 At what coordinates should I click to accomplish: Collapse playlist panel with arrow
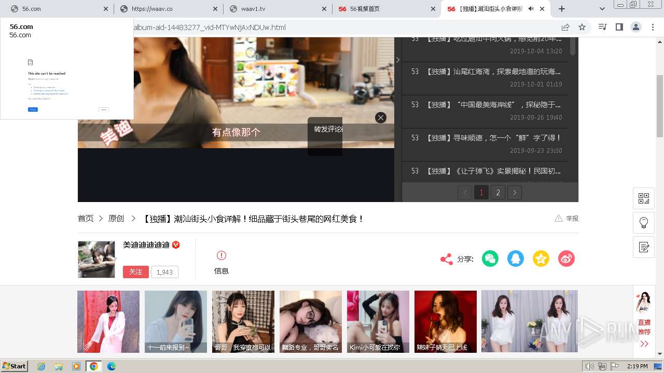pos(398,60)
